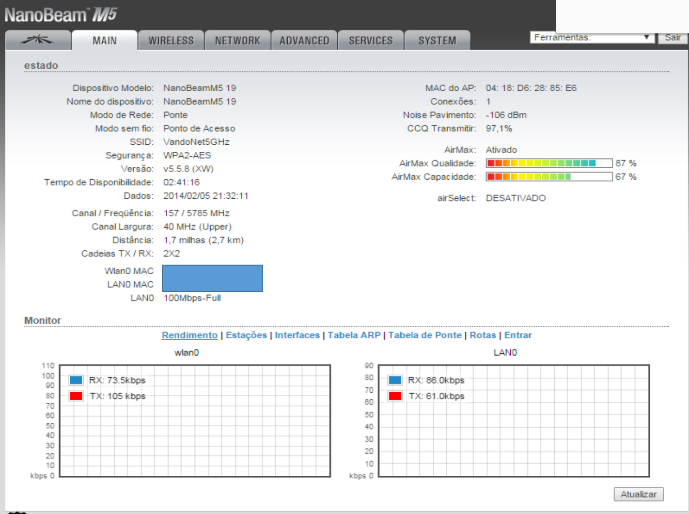Viewport: 689px width, 514px height.
Task: Select the SSID value VandoNet5GHz
Action: click(x=196, y=142)
